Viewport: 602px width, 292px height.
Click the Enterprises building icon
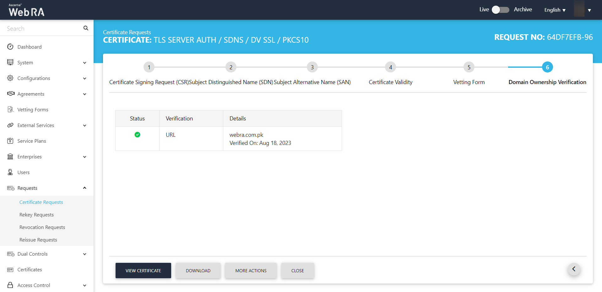click(10, 157)
